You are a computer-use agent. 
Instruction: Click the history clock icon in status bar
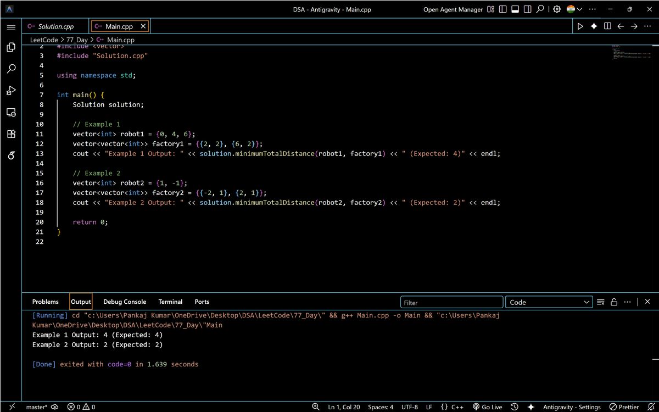tap(515, 407)
